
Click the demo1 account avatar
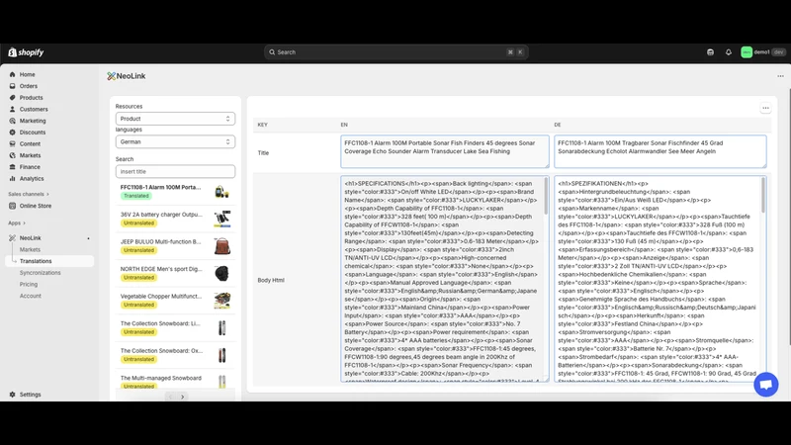point(747,52)
